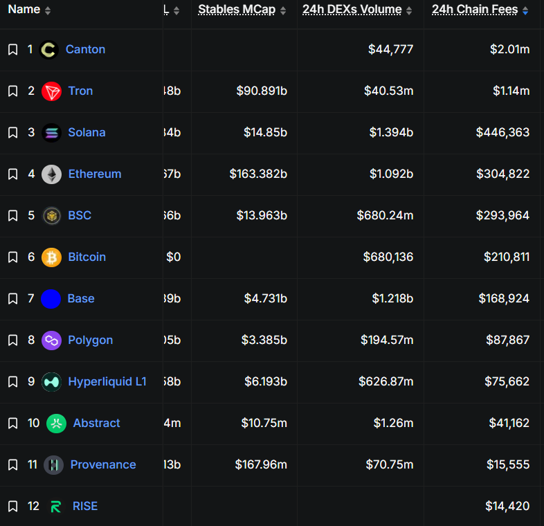
Task: Open the Bitcoin chain link
Action: pos(87,257)
